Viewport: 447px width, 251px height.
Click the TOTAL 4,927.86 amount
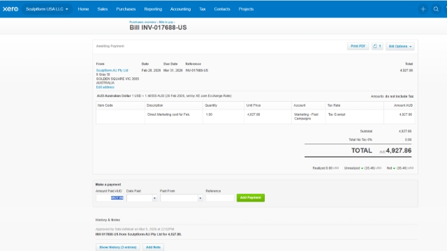click(399, 151)
